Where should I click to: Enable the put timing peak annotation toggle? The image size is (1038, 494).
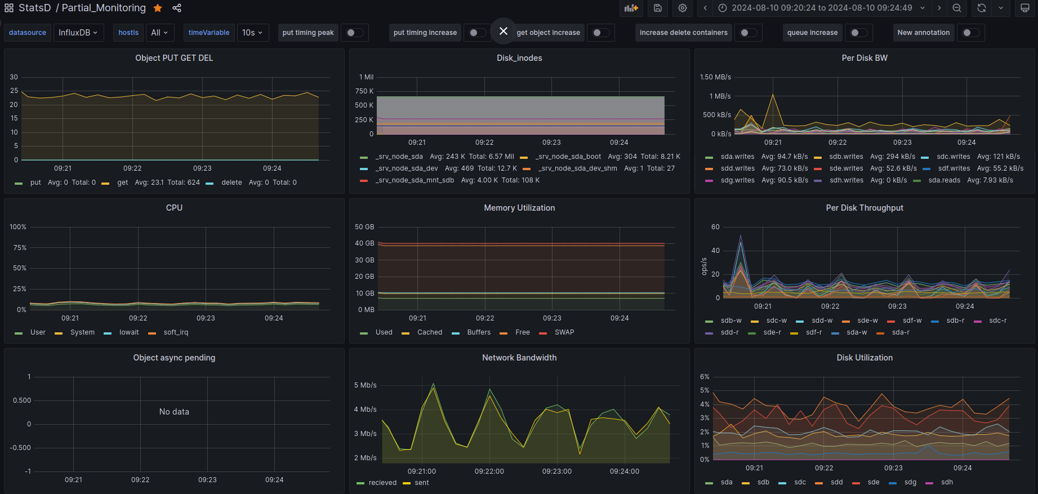tap(354, 33)
